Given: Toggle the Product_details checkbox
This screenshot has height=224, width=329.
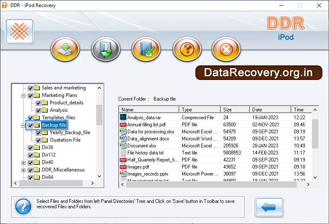Looking at the screenshot, I should tap(38, 103).
